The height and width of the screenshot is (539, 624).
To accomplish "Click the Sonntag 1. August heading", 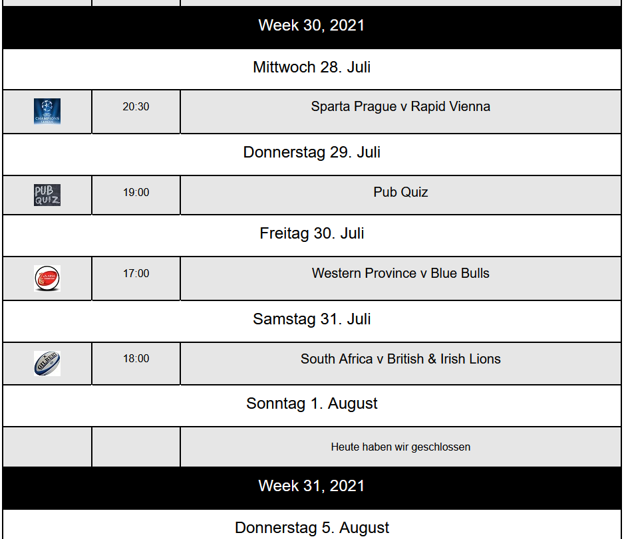I will pyautogui.click(x=311, y=403).
